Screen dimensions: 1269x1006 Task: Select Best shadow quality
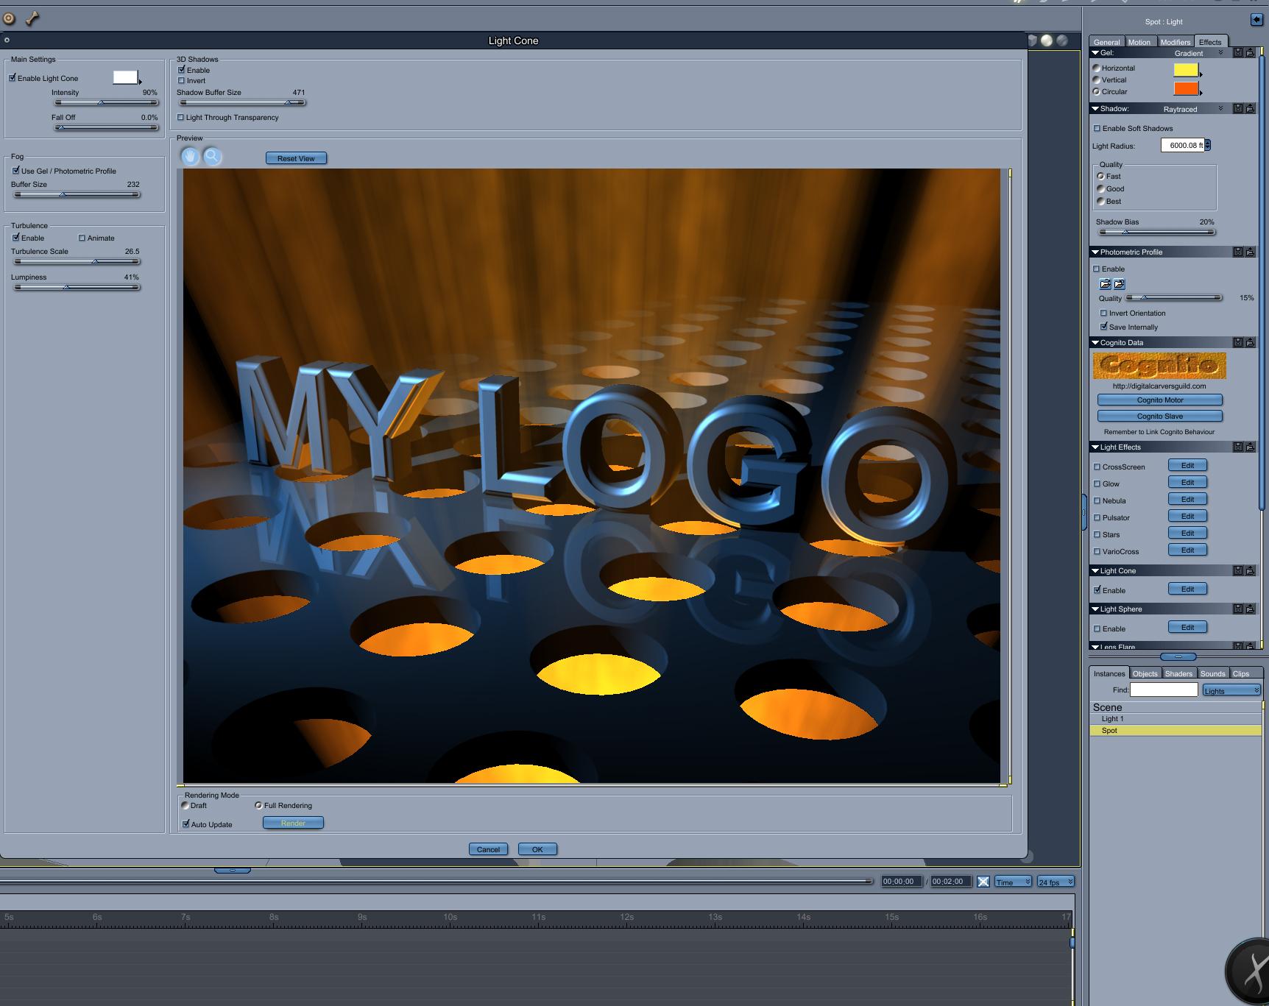click(1101, 201)
